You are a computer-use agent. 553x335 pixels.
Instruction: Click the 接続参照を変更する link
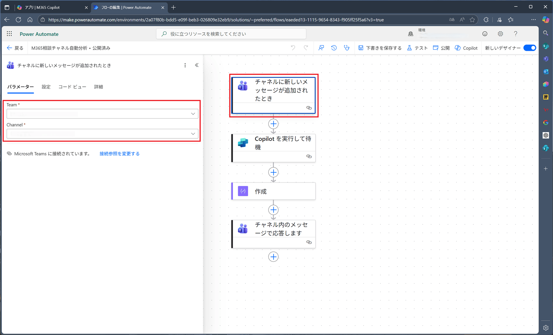(119, 154)
